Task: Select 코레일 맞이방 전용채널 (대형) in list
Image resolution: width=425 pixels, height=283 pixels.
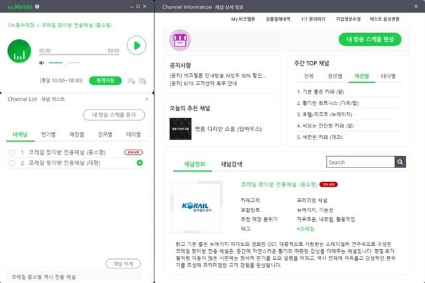Action: [x=64, y=163]
